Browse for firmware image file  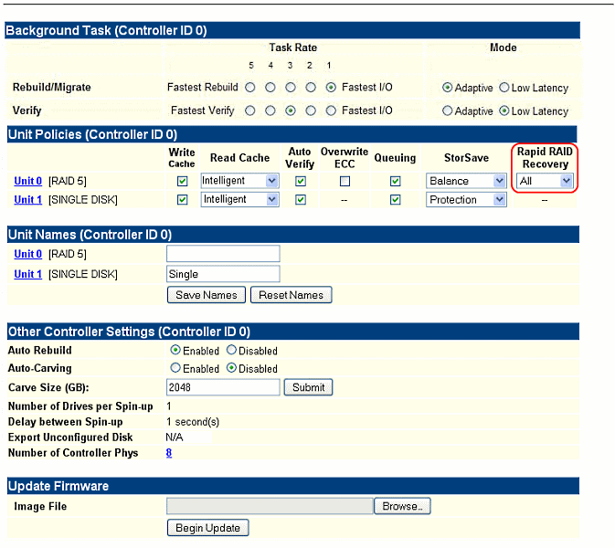[x=402, y=506]
